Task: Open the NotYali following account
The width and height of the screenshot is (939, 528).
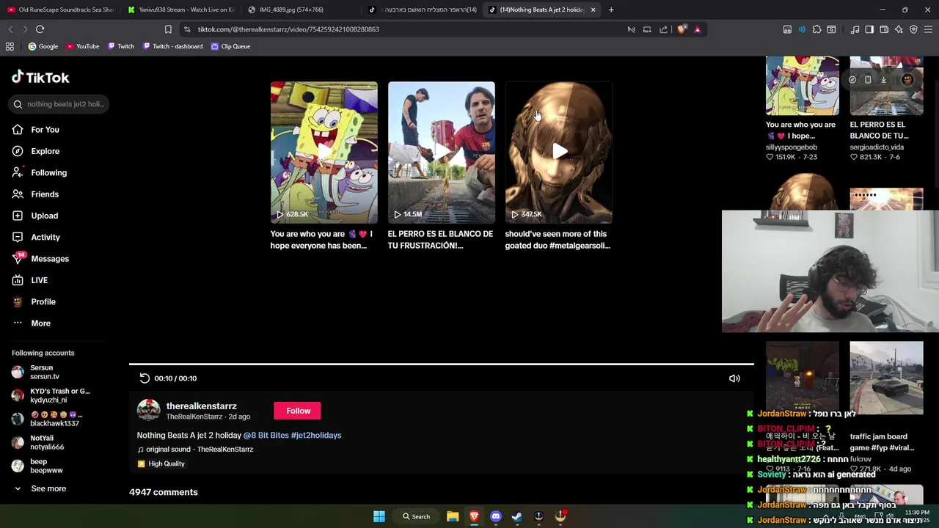Action: 38,443
